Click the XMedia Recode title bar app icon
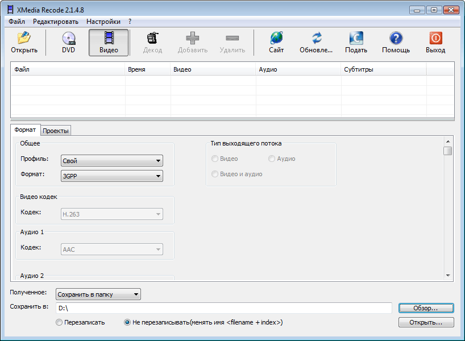The width and height of the screenshot is (465, 341). (10, 10)
